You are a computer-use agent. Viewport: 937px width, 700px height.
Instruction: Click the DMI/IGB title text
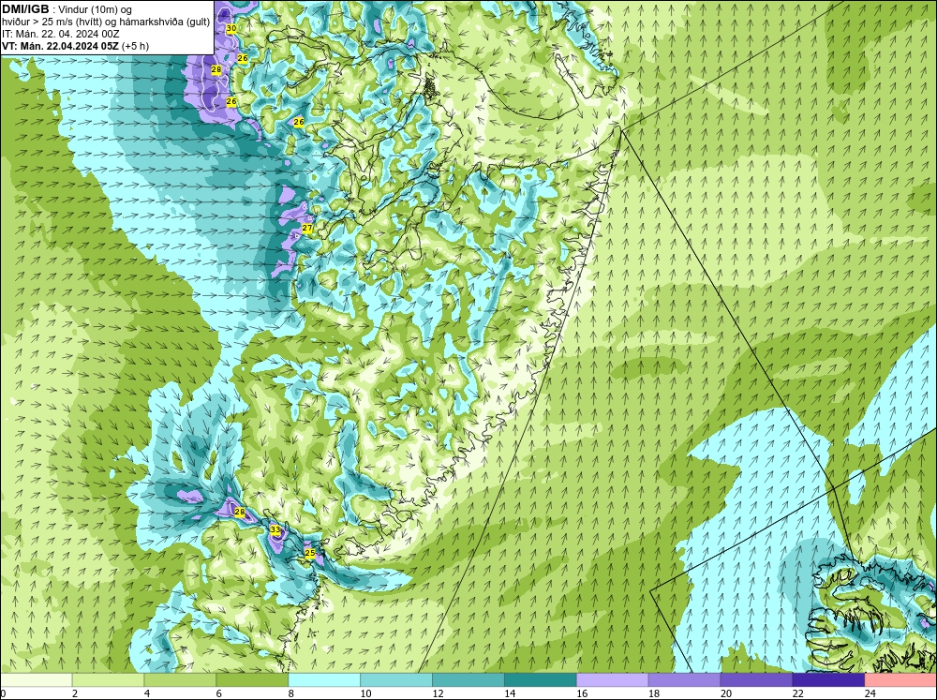pos(25,9)
